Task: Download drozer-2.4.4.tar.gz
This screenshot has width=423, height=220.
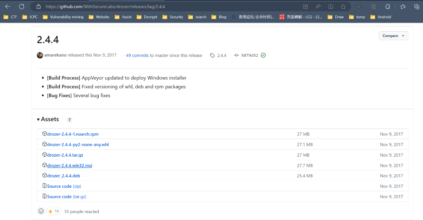Action: [x=65, y=155]
